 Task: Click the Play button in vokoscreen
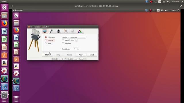coord(80,55)
